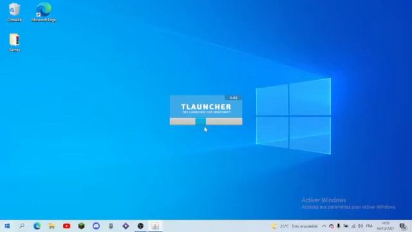The height and width of the screenshot is (232, 412).
Task: Open the volume speaker tray icon
Action: click(x=360, y=226)
